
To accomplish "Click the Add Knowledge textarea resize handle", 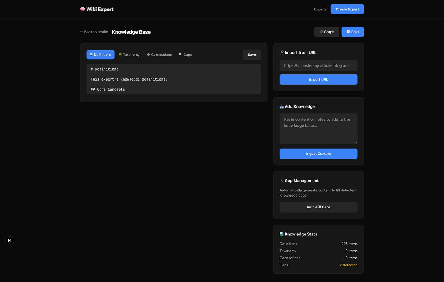I will pos(356,142).
